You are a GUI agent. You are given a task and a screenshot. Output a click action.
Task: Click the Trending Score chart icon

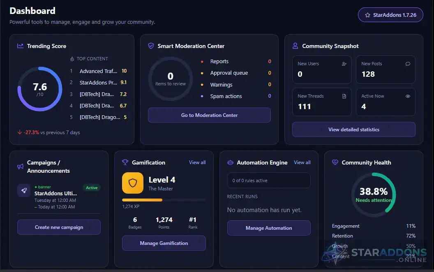coord(20,46)
